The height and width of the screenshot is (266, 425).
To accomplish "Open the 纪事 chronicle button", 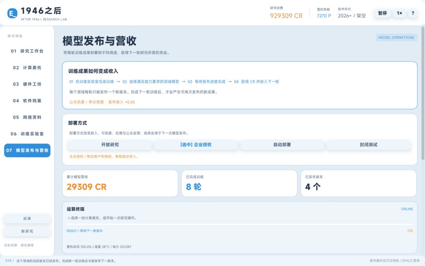I will (27, 218).
